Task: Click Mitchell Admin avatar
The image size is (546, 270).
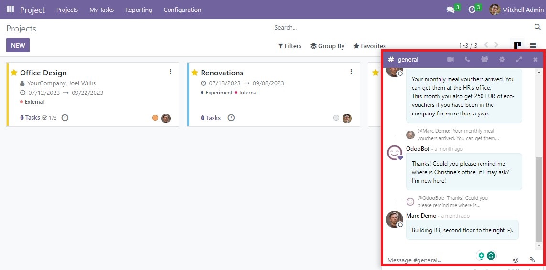Action: click(494, 10)
